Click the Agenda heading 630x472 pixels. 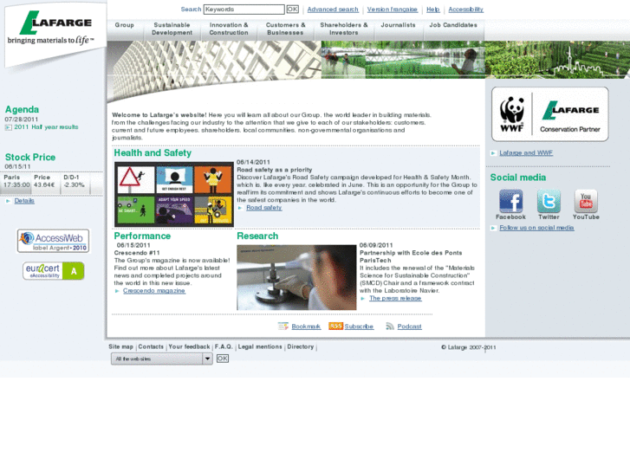[23, 110]
